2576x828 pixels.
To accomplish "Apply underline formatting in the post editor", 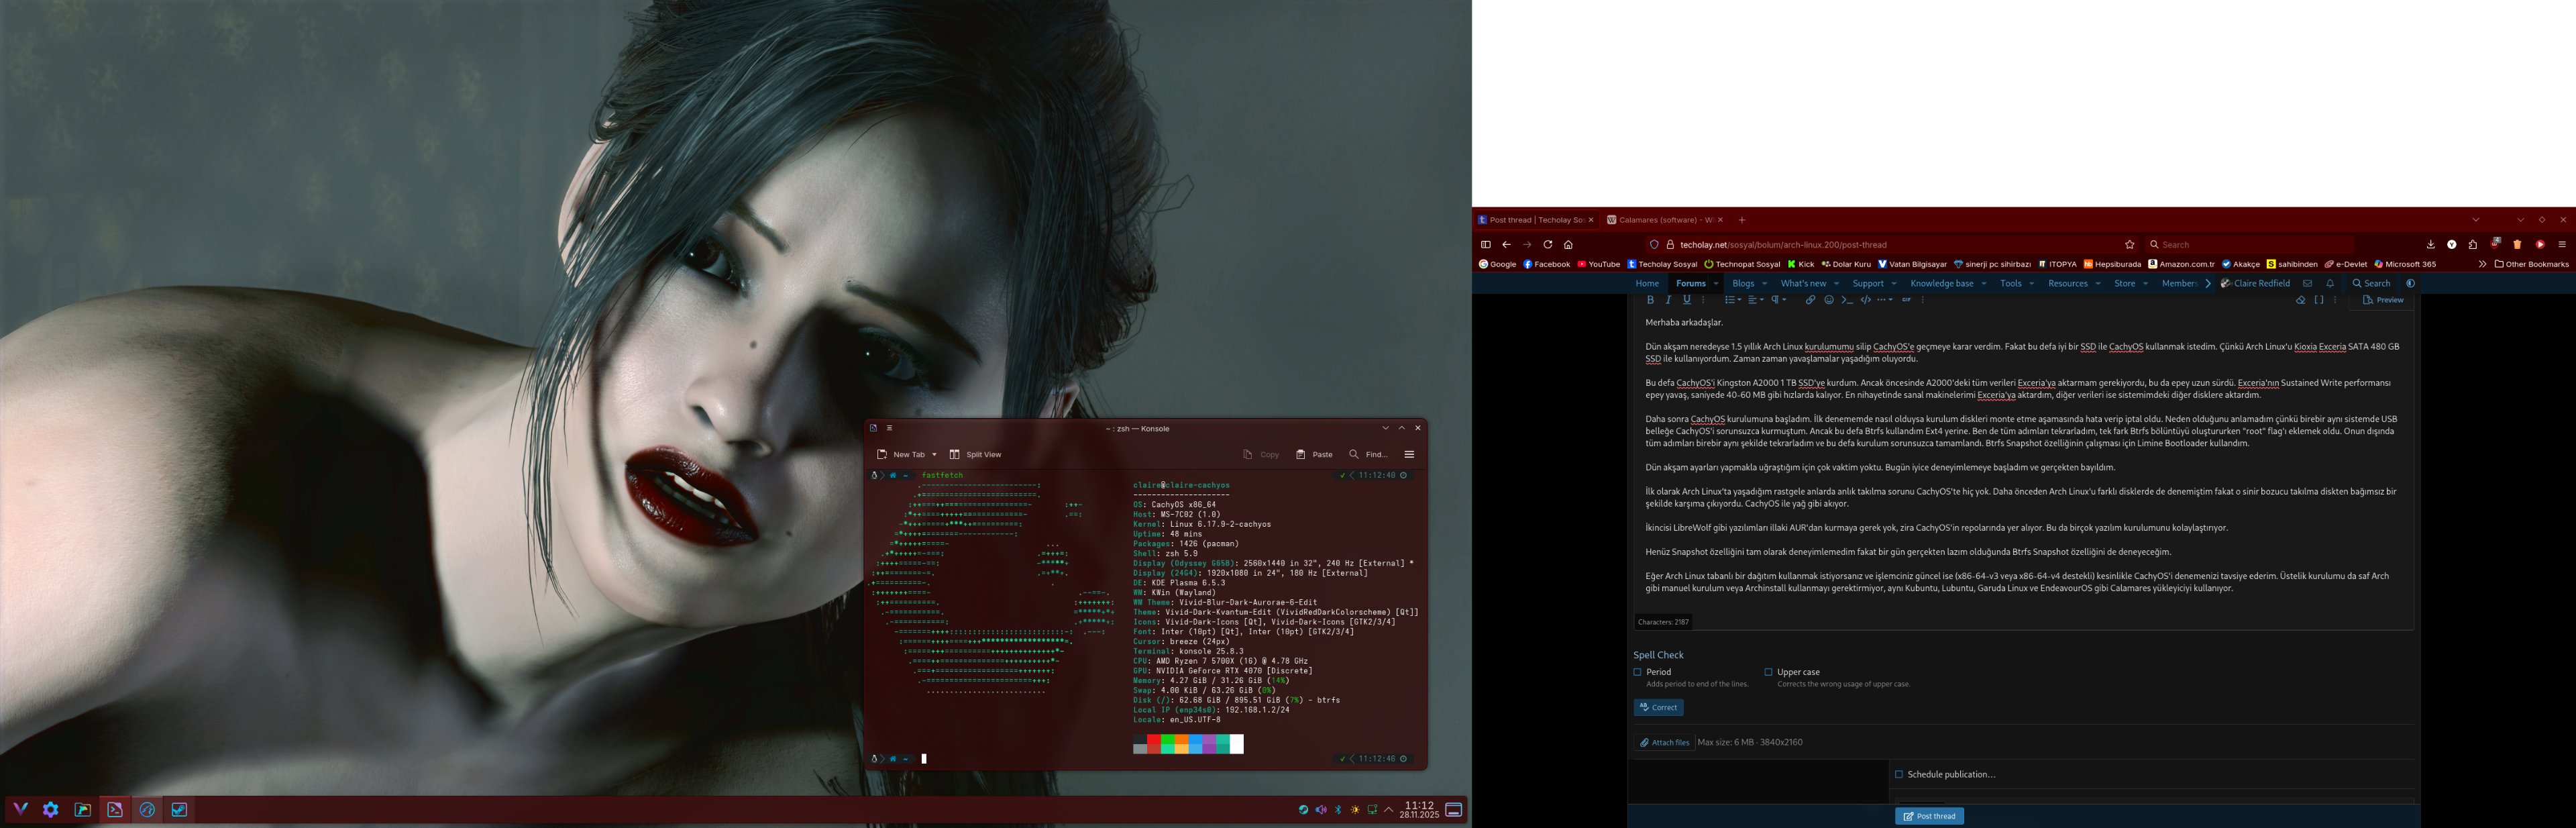I will pyautogui.click(x=1687, y=300).
